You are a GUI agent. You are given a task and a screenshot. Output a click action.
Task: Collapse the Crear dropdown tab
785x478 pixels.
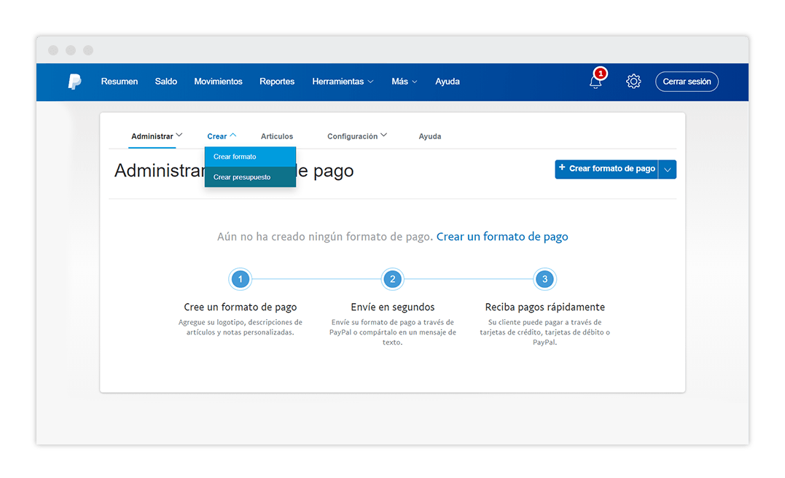222,136
